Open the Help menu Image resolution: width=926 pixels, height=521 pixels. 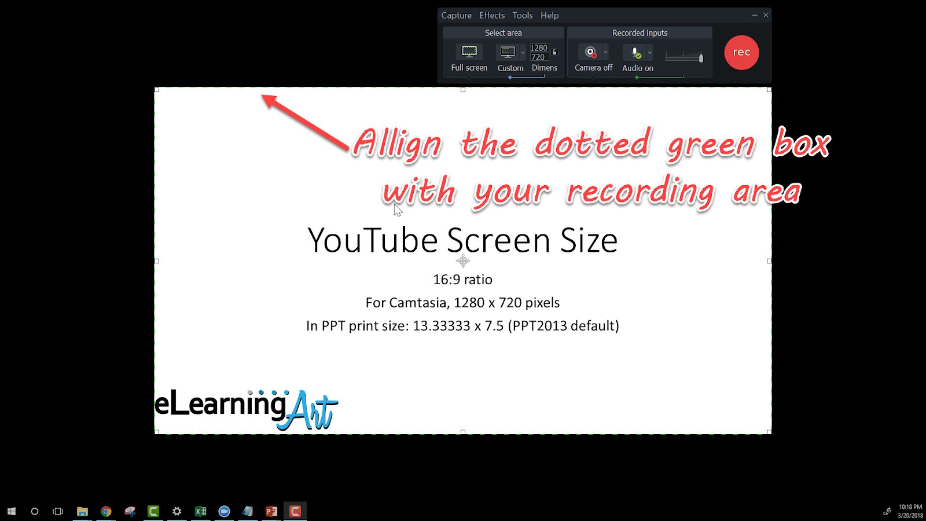pyautogui.click(x=550, y=16)
